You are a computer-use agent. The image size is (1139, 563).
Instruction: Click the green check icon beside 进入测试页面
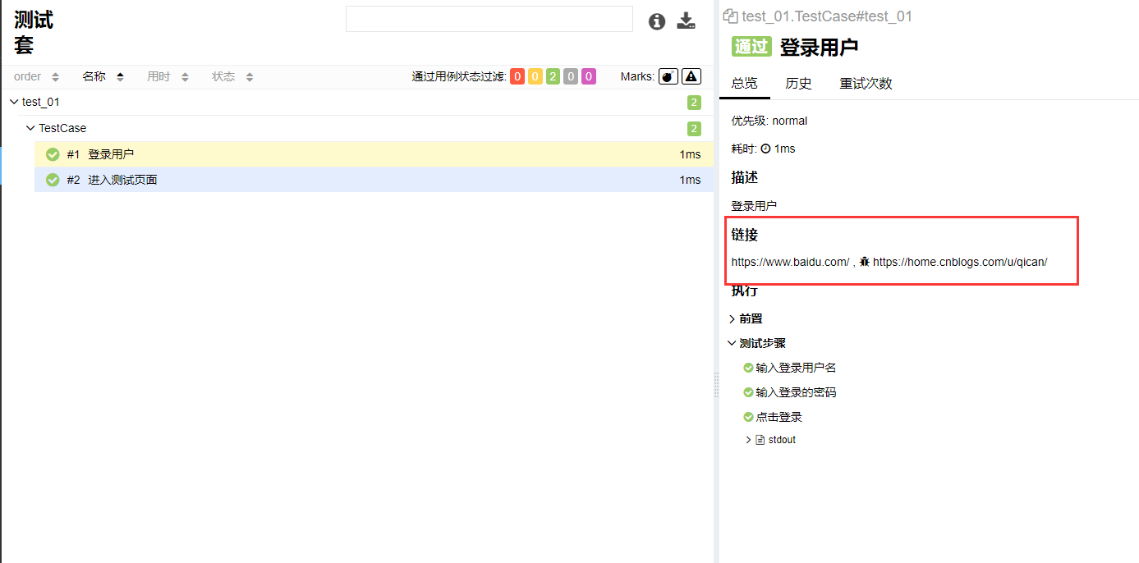[x=53, y=180]
